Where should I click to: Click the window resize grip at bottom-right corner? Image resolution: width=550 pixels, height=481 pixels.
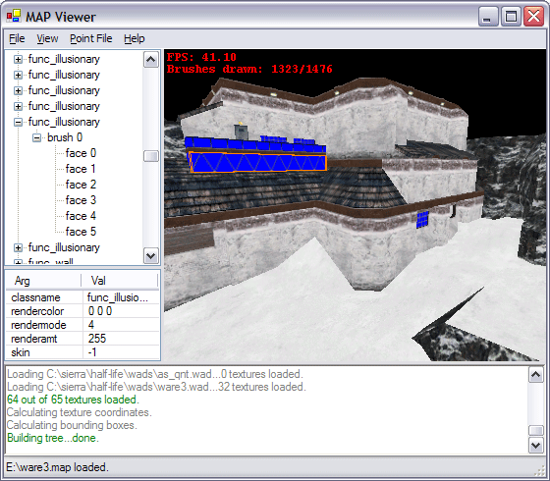542,470
